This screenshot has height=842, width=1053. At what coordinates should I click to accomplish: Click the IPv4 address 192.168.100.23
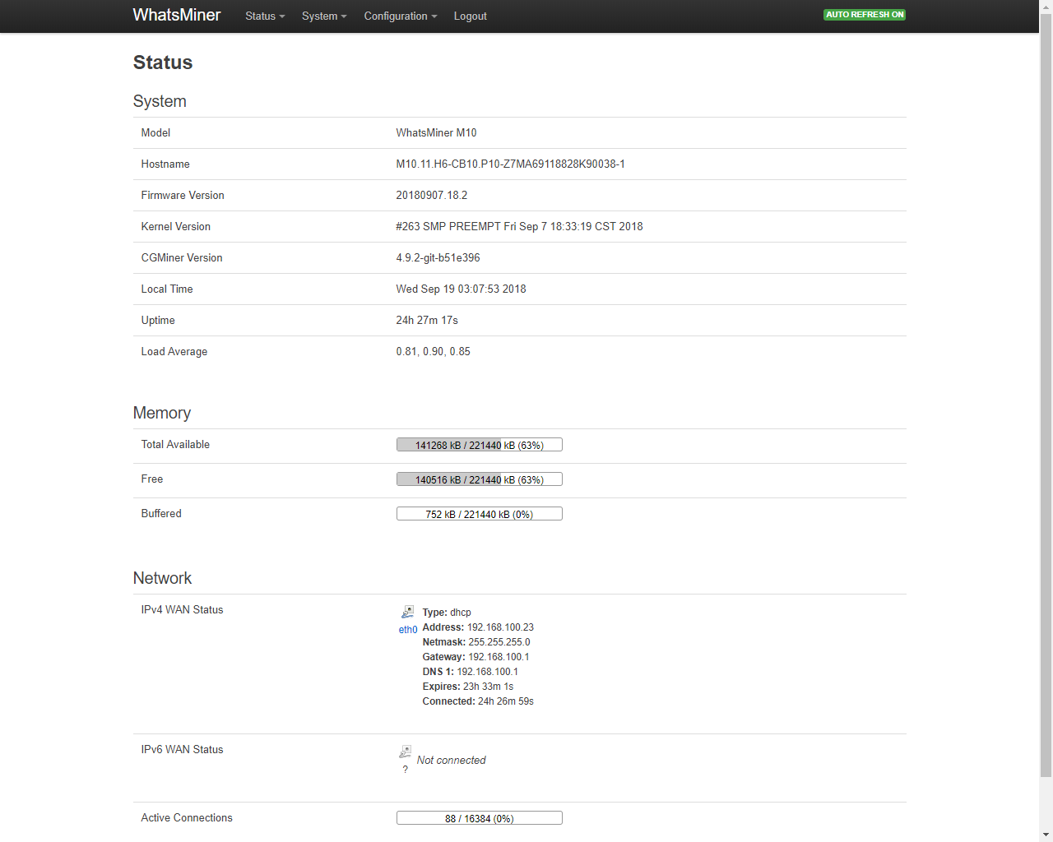tap(500, 627)
